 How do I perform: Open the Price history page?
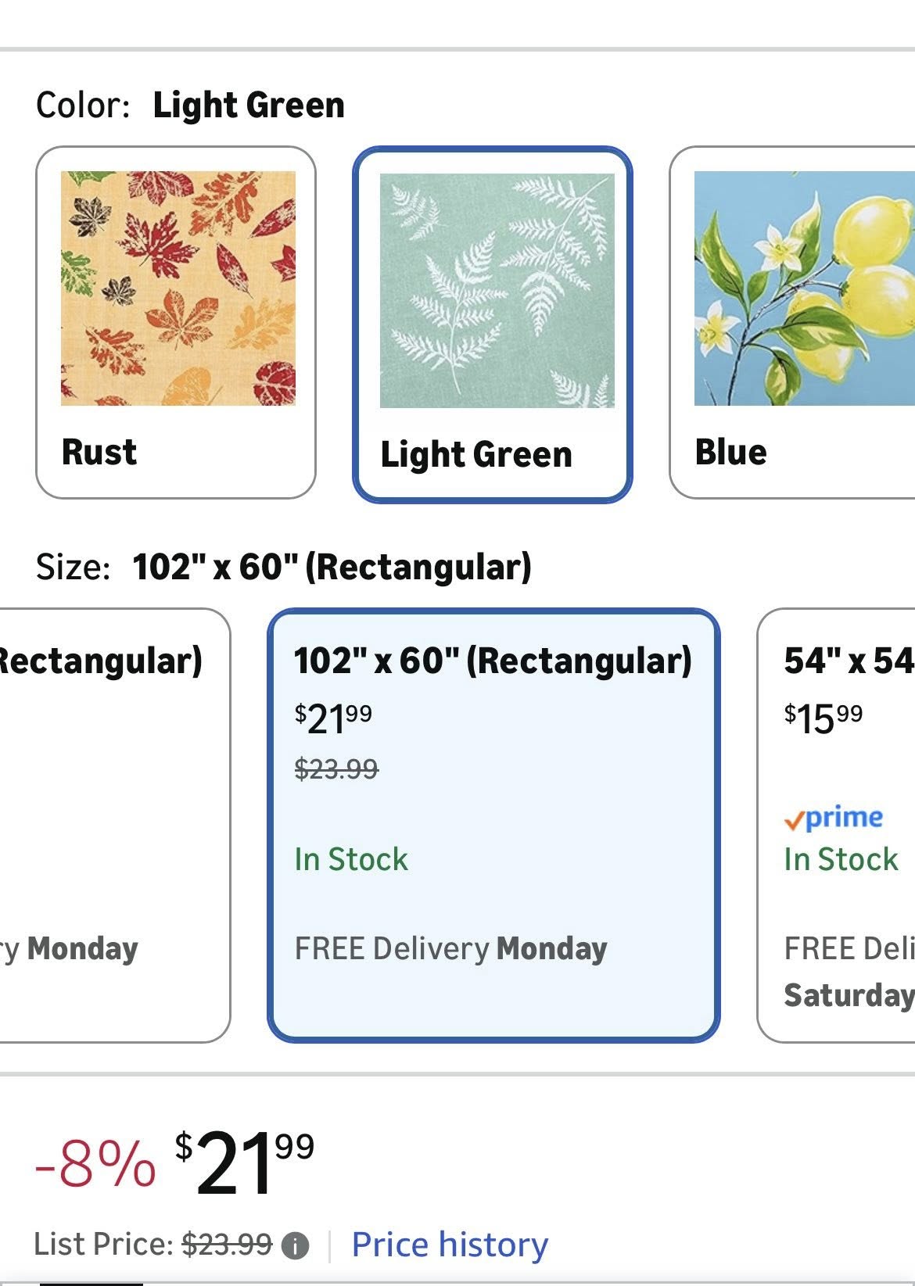pos(450,1243)
